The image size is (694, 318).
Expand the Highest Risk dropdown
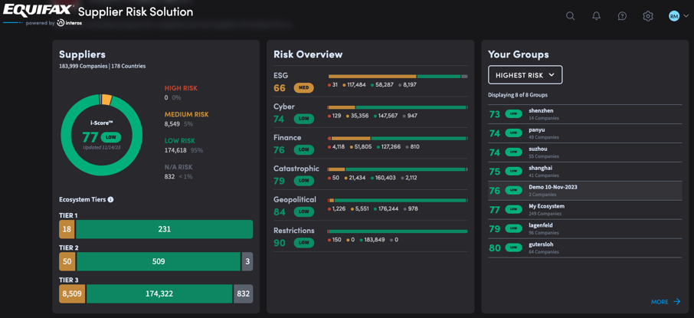(x=525, y=75)
